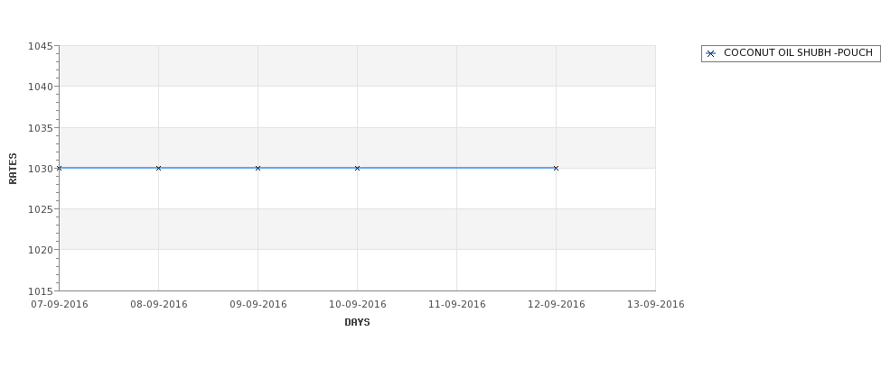
Task: Select the last data point at 12-09-2016
Action: pos(556,168)
